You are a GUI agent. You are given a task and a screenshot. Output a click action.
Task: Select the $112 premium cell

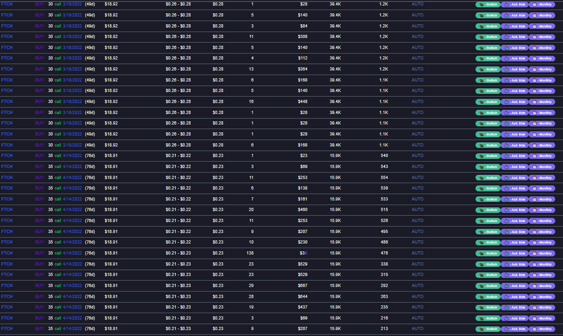[302, 58]
